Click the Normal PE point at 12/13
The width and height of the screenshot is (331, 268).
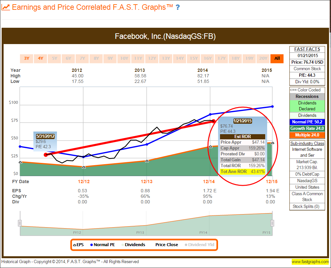(147, 144)
